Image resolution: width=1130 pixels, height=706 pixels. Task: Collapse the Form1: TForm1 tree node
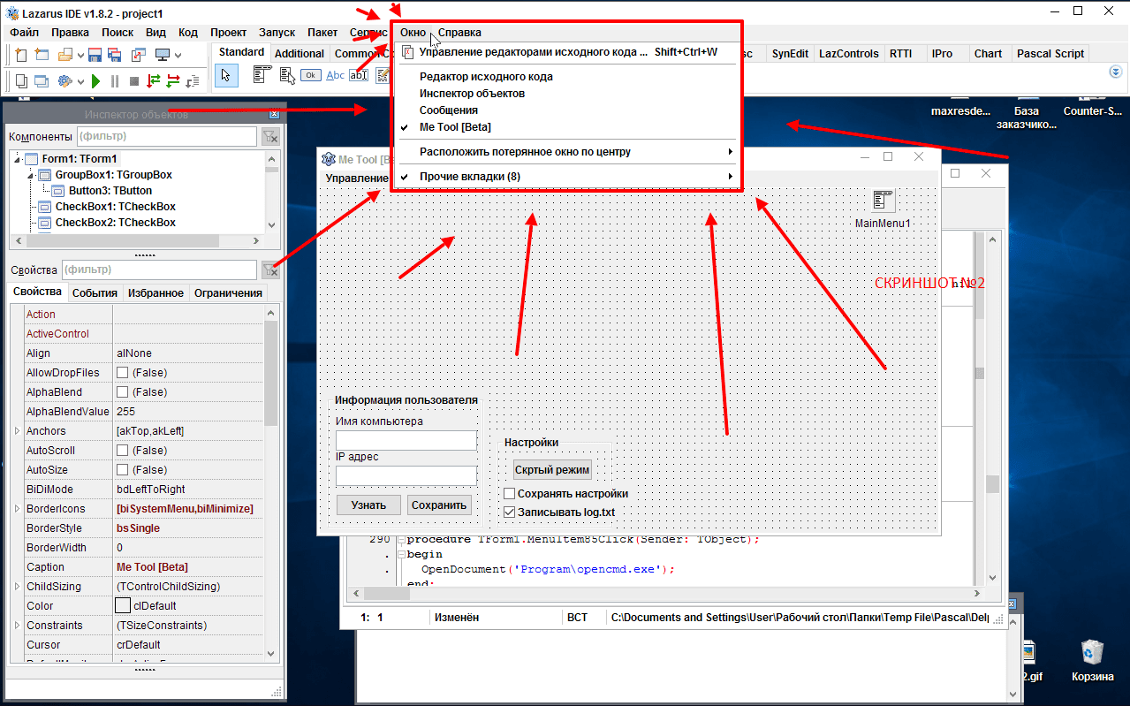pyautogui.click(x=17, y=159)
